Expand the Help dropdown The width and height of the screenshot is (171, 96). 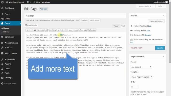point(161,6)
